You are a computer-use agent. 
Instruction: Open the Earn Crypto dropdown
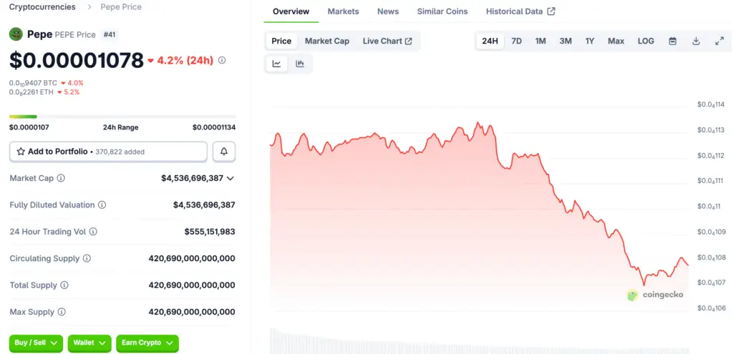(x=147, y=343)
